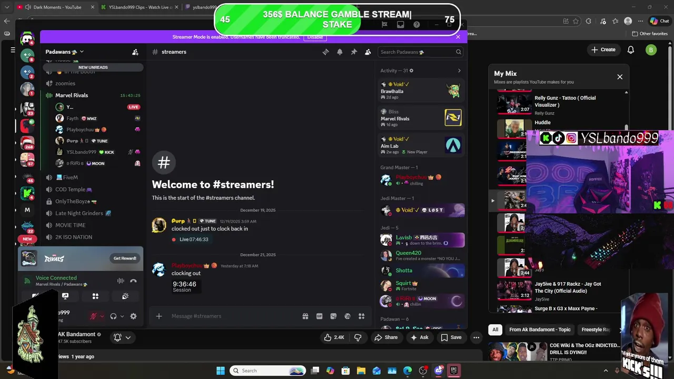Image resolution: width=674 pixels, height=379 pixels.
Task: Open the microphone input options arrow
Action: (x=102, y=316)
